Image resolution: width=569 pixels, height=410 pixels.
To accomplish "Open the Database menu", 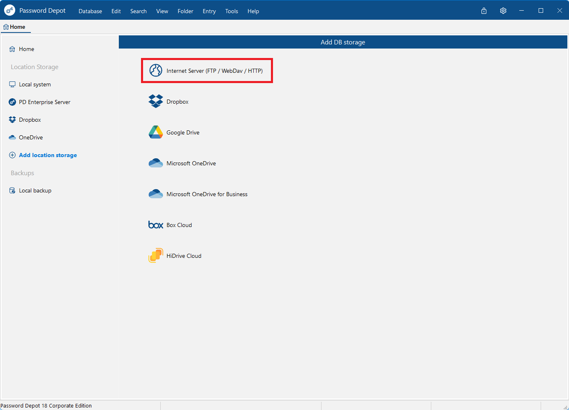I will tap(90, 11).
